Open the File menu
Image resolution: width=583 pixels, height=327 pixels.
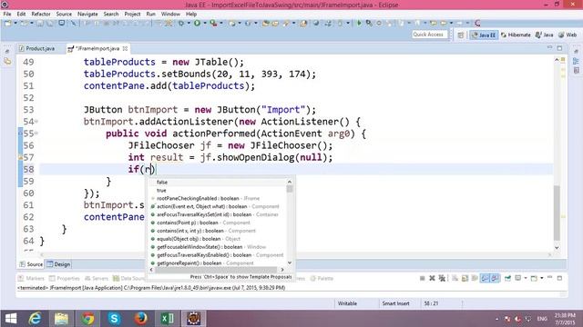coord(7,14)
